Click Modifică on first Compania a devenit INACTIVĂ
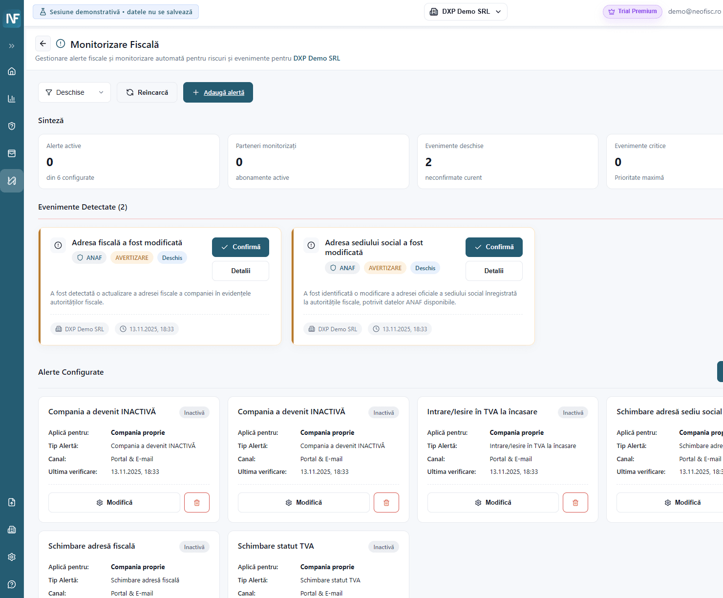This screenshot has width=723, height=598. coord(114,502)
